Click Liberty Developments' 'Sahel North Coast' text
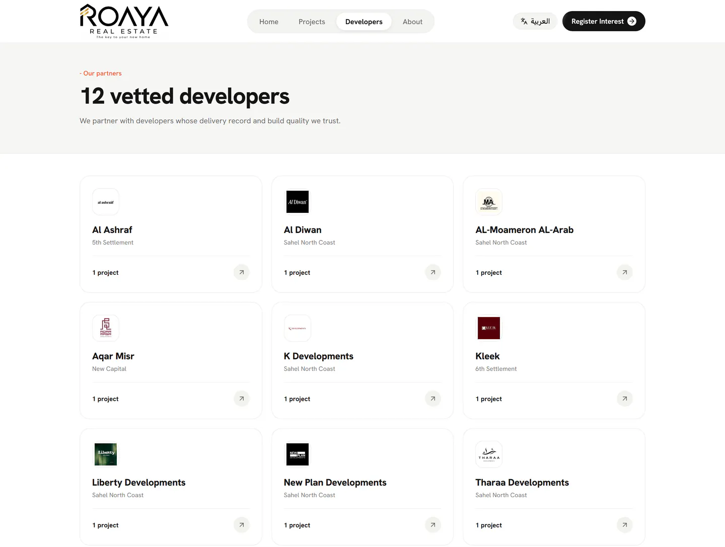The height and width of the screenshot is (547, 725). [118, 495]
